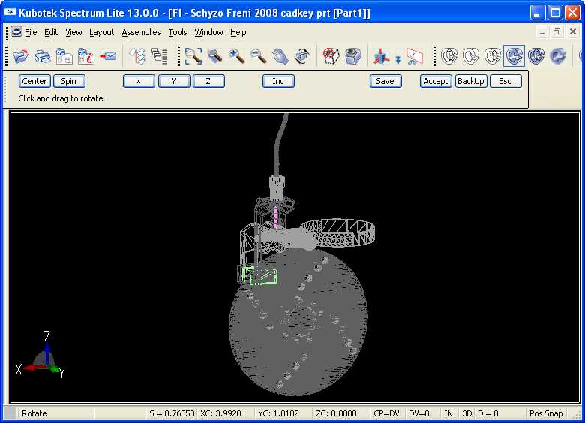The height and width of the screenshot is (423, 585).
Task: Open the Assemblies menu
Action: tap(141, 32)
